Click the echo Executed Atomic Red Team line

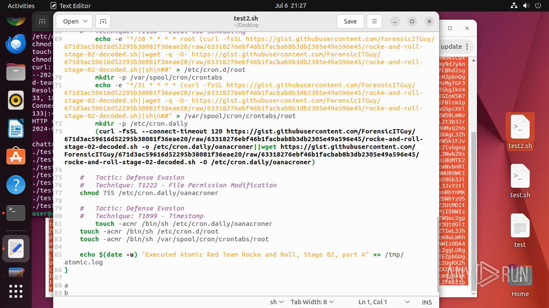[234, 258]
